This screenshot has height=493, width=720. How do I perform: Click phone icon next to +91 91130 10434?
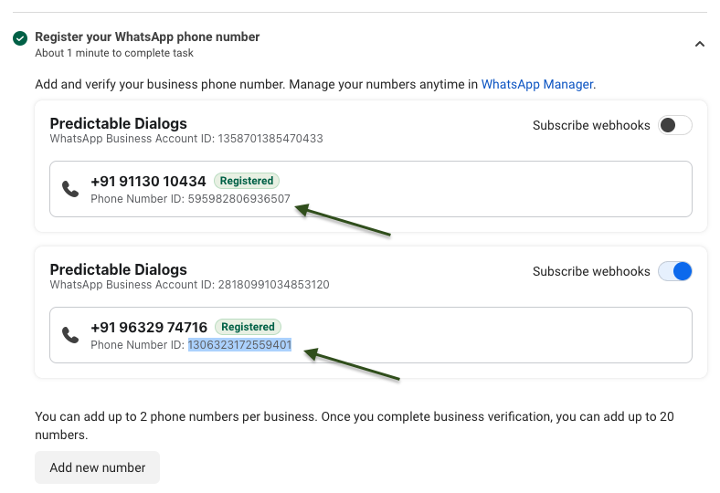click(70, 189)
